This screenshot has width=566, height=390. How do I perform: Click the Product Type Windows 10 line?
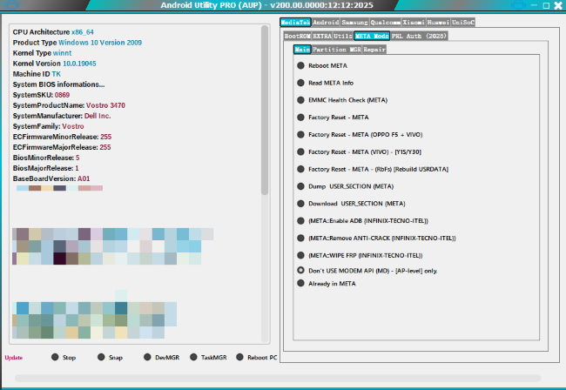(77, 43)
